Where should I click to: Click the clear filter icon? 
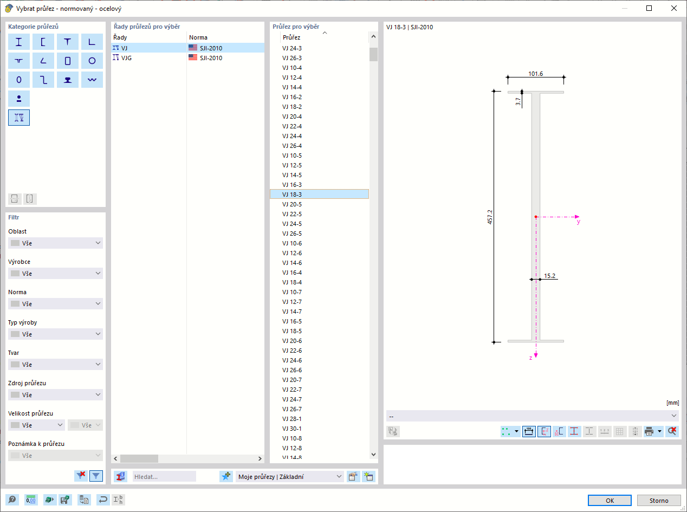(81, 476)
